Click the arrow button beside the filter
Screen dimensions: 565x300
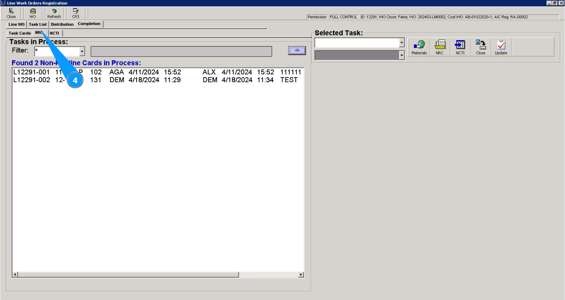tap(297, 51)
